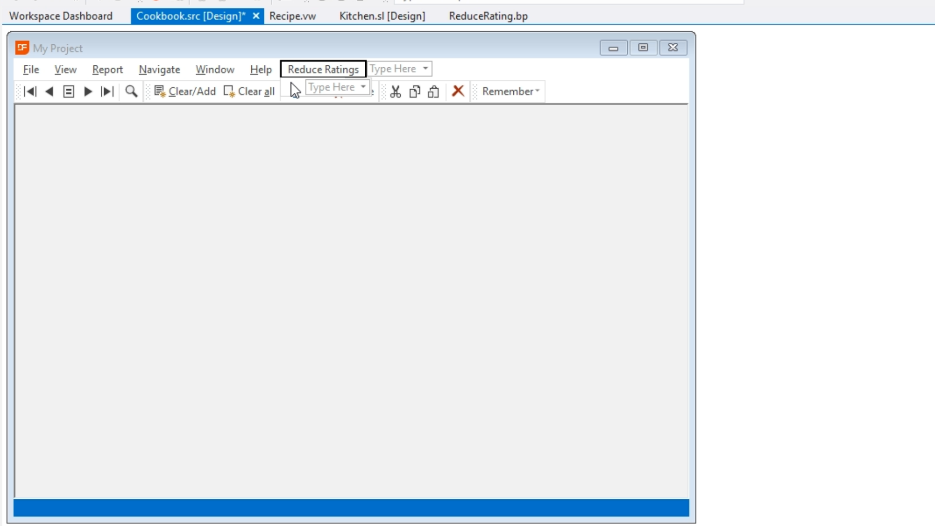Click the red X delete icon
The height and width of the screenshot is (526, 935).
tap(458, 91)
